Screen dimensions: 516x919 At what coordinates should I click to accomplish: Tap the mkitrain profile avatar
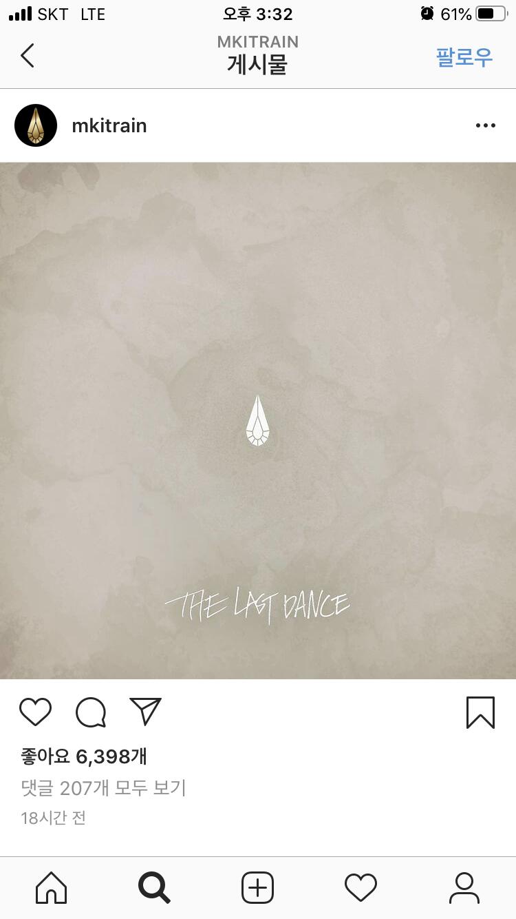(x=36, y=125)
